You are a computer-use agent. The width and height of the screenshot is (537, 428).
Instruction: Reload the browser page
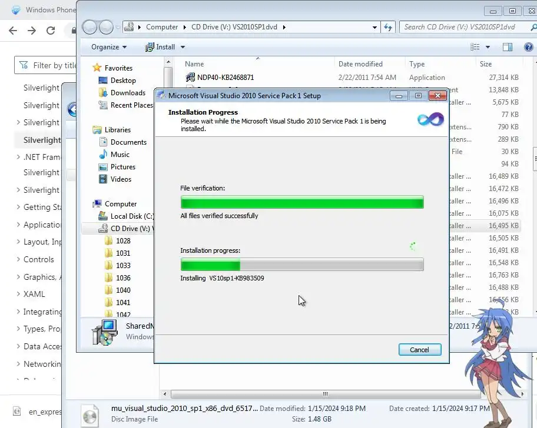(51, 31)
